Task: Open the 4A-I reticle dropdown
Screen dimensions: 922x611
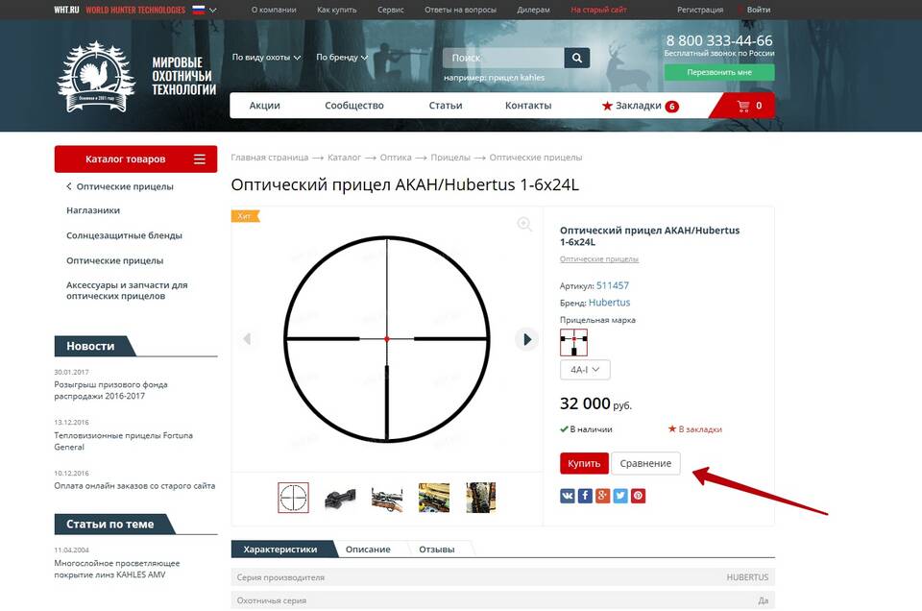Action: click(x=585, y=369)
